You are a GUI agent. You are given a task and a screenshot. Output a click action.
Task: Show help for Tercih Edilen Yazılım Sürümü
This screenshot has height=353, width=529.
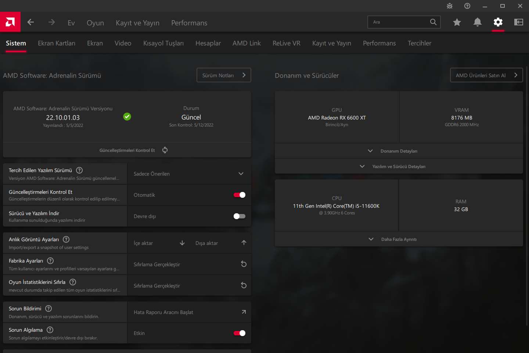point(79,170)
